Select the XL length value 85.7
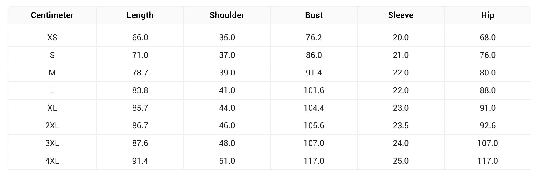The height and width of the screenshot is (178, 540). point(140,108)
